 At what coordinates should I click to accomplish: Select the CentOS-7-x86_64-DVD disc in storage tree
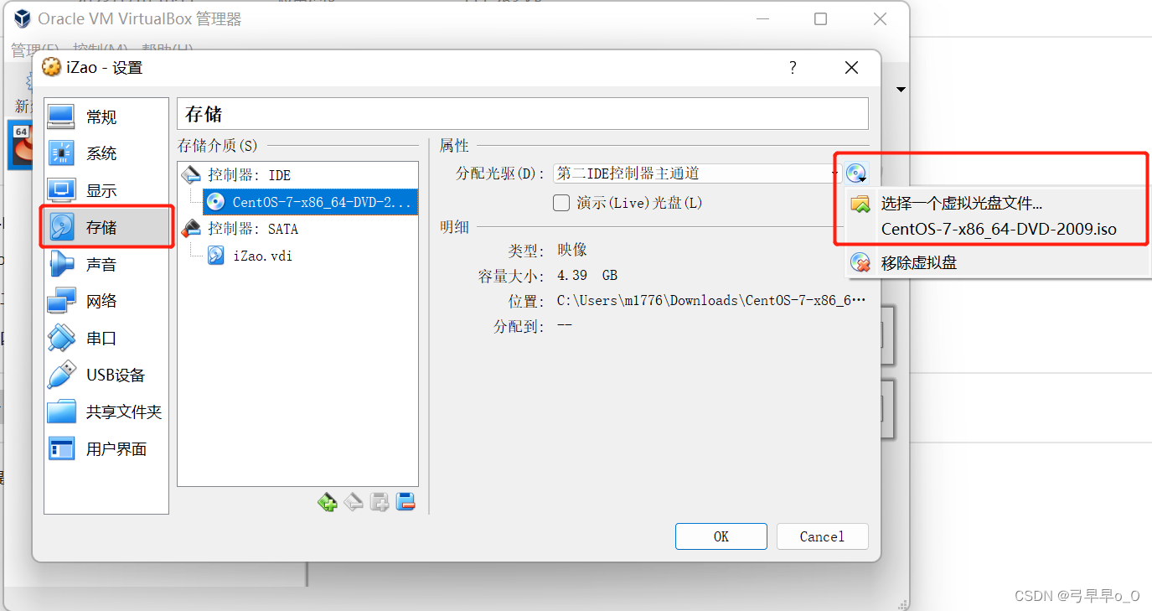(x=310, y=202)
